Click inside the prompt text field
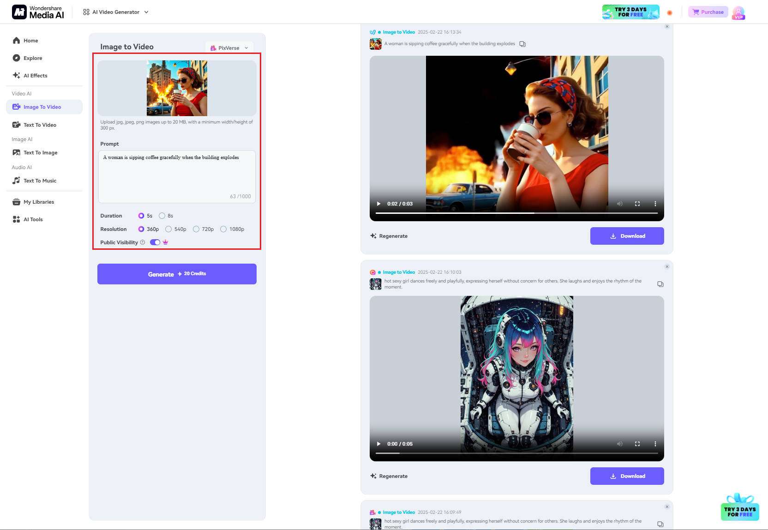The image size is (768, 530). (177, 177)
